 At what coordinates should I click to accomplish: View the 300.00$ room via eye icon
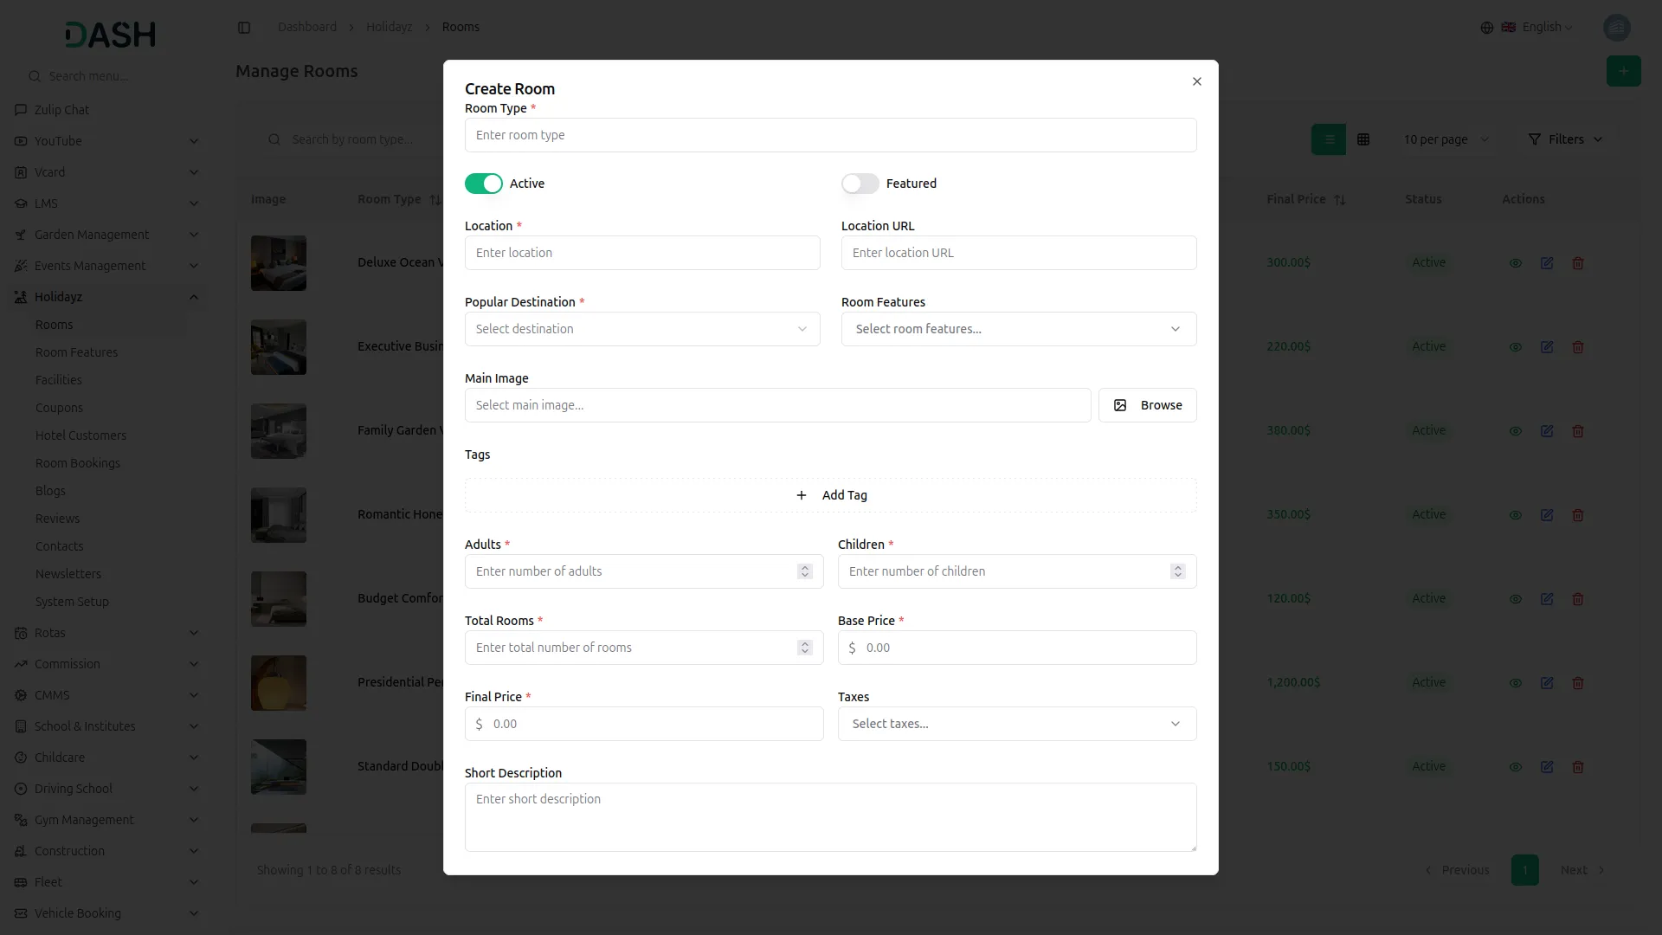(x=1516, y=263)
